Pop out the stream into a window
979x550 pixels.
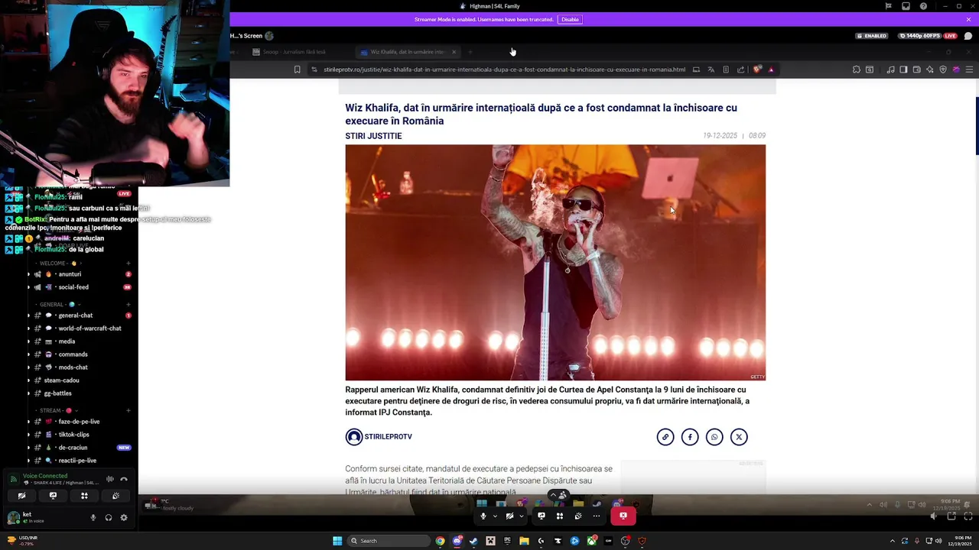click(x=951, y=516)
